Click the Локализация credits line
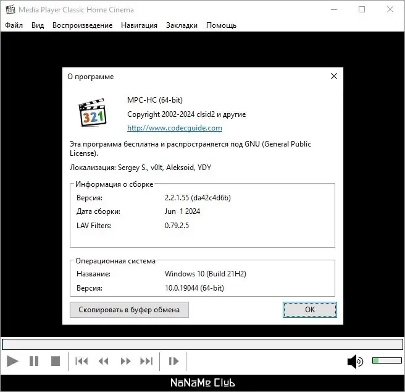This screenshot has width=405, height=392. [x=141, y=168]
